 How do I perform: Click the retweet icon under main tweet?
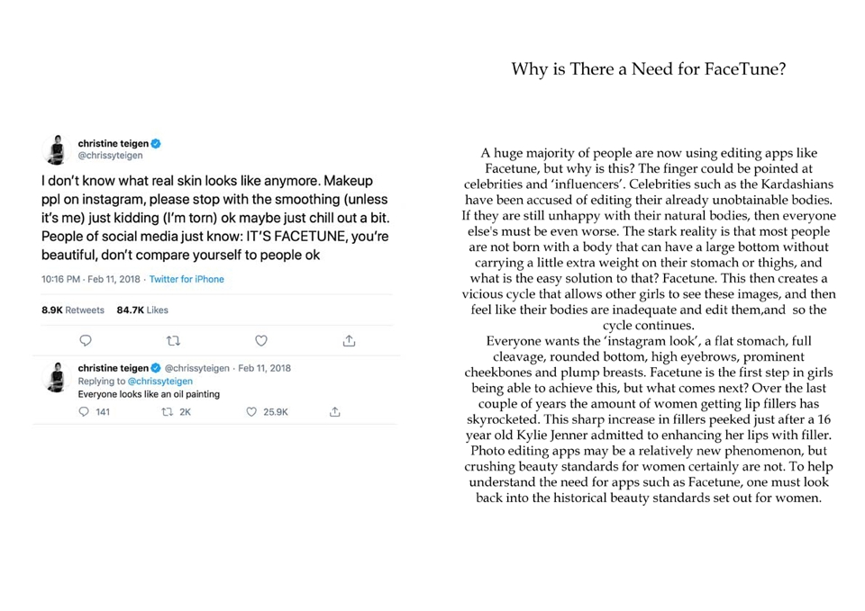coord(173,340)
